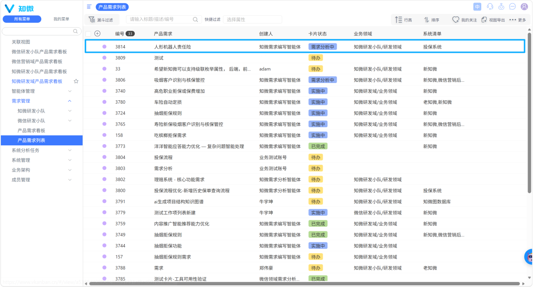The height and width of the screenshot is (287, 533).
Task: Open requirement ai生成项目结构知识图谱
Action: (179, 201)
